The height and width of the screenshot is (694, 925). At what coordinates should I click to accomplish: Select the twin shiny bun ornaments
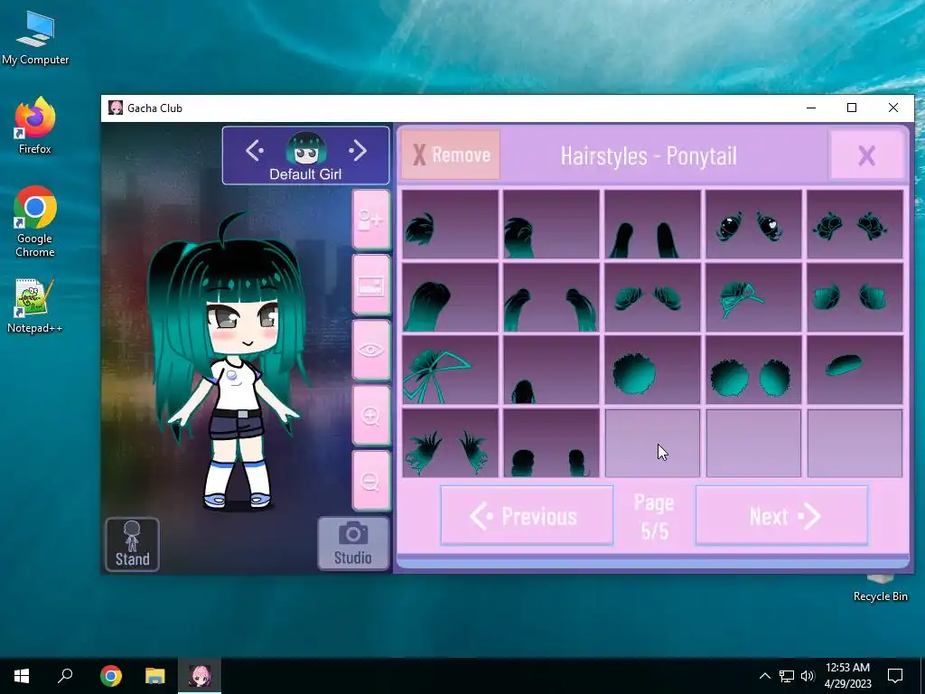754,224
